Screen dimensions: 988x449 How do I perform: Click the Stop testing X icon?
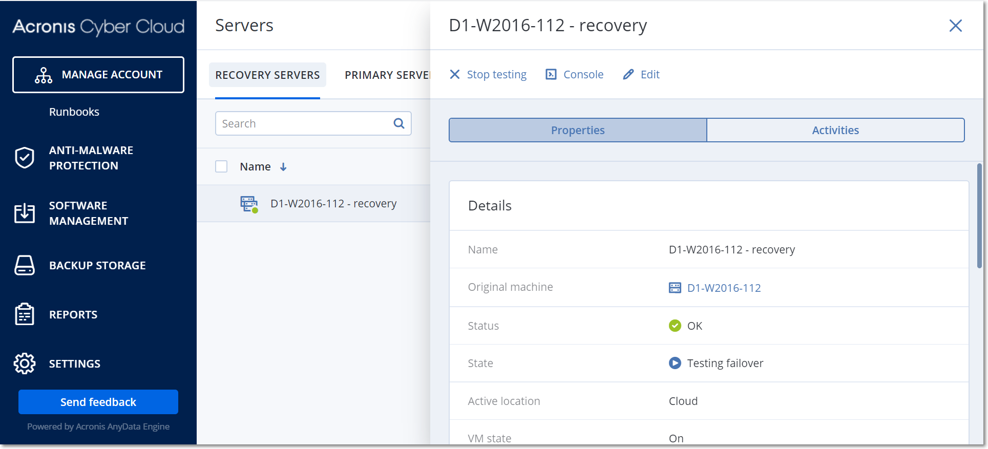(454, 75)
